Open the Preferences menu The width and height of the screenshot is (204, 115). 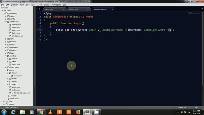coord(56,5)
